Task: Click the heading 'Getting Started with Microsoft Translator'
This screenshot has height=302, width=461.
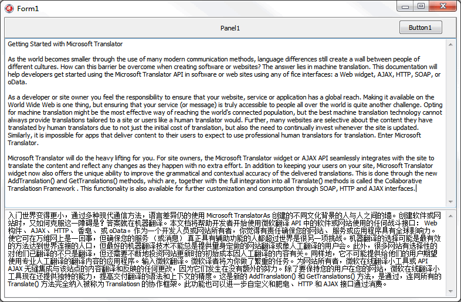Action: (65, 44)
